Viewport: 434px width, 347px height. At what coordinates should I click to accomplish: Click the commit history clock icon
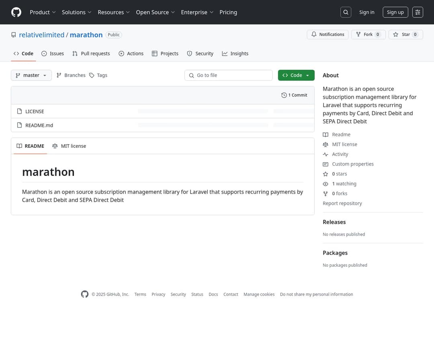click(284, 95)
